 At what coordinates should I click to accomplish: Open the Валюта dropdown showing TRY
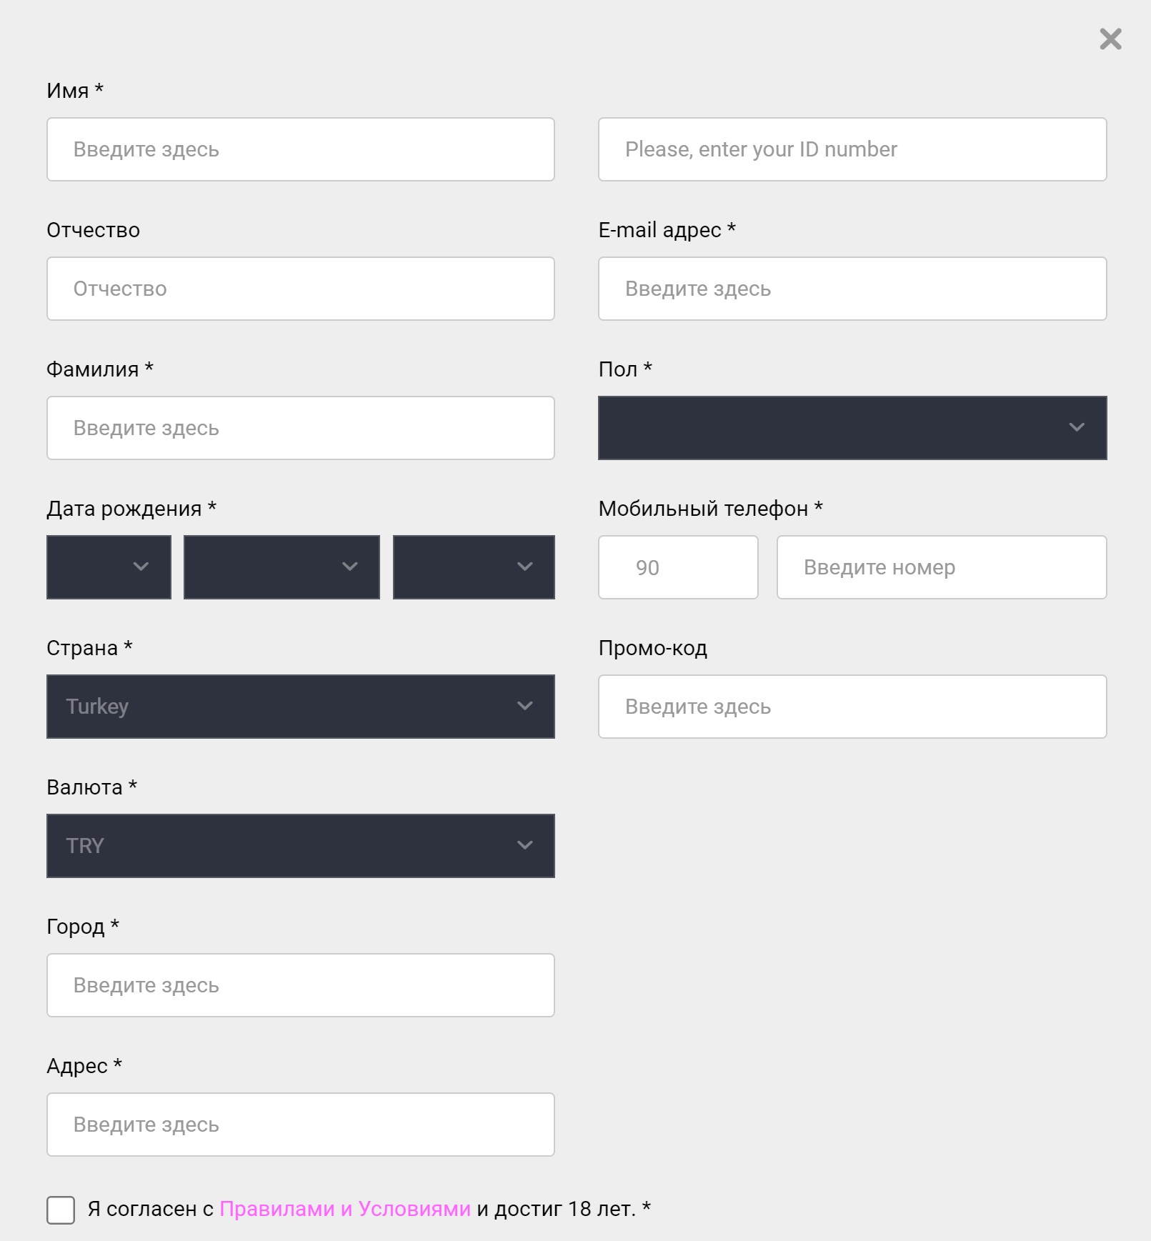301,846
